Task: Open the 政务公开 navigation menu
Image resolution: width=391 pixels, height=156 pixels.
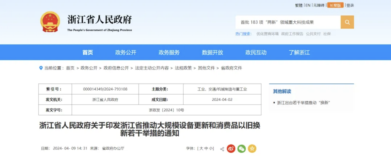Action: (126, 52)
